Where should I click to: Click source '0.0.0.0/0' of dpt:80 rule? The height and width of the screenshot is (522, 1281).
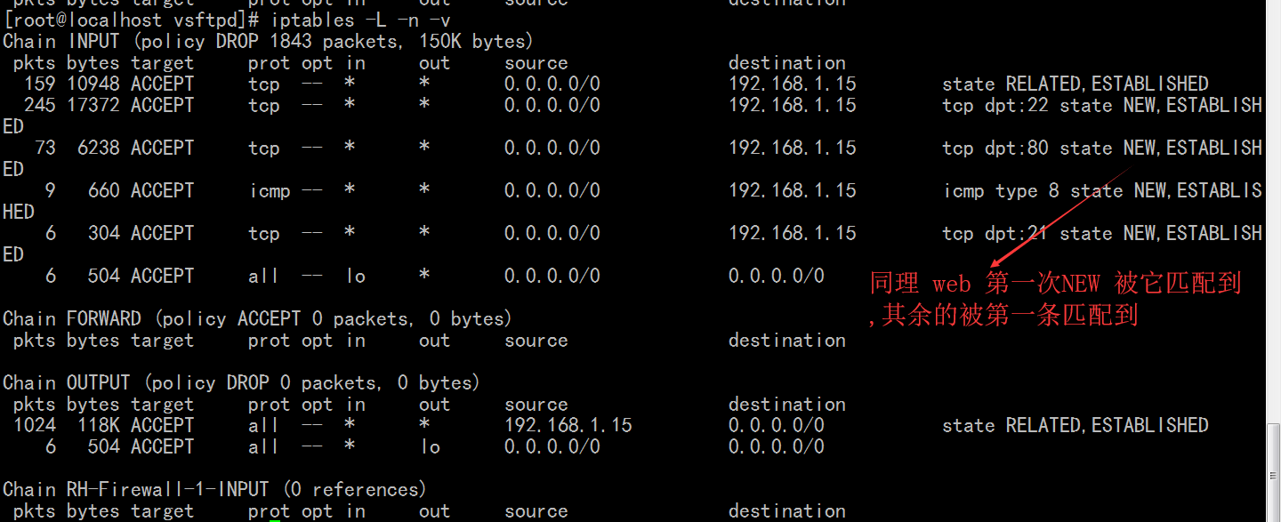(x=552, y=148)
